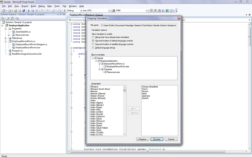This screenshot has height=158, width=252.
Task: Pin the Solution Explorer panel
Action: click(61, 14)
